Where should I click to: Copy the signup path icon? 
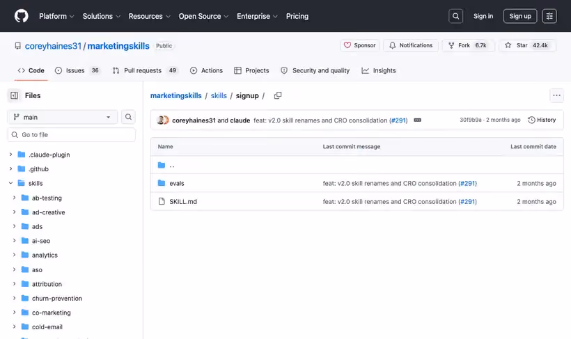coord(278,95)
